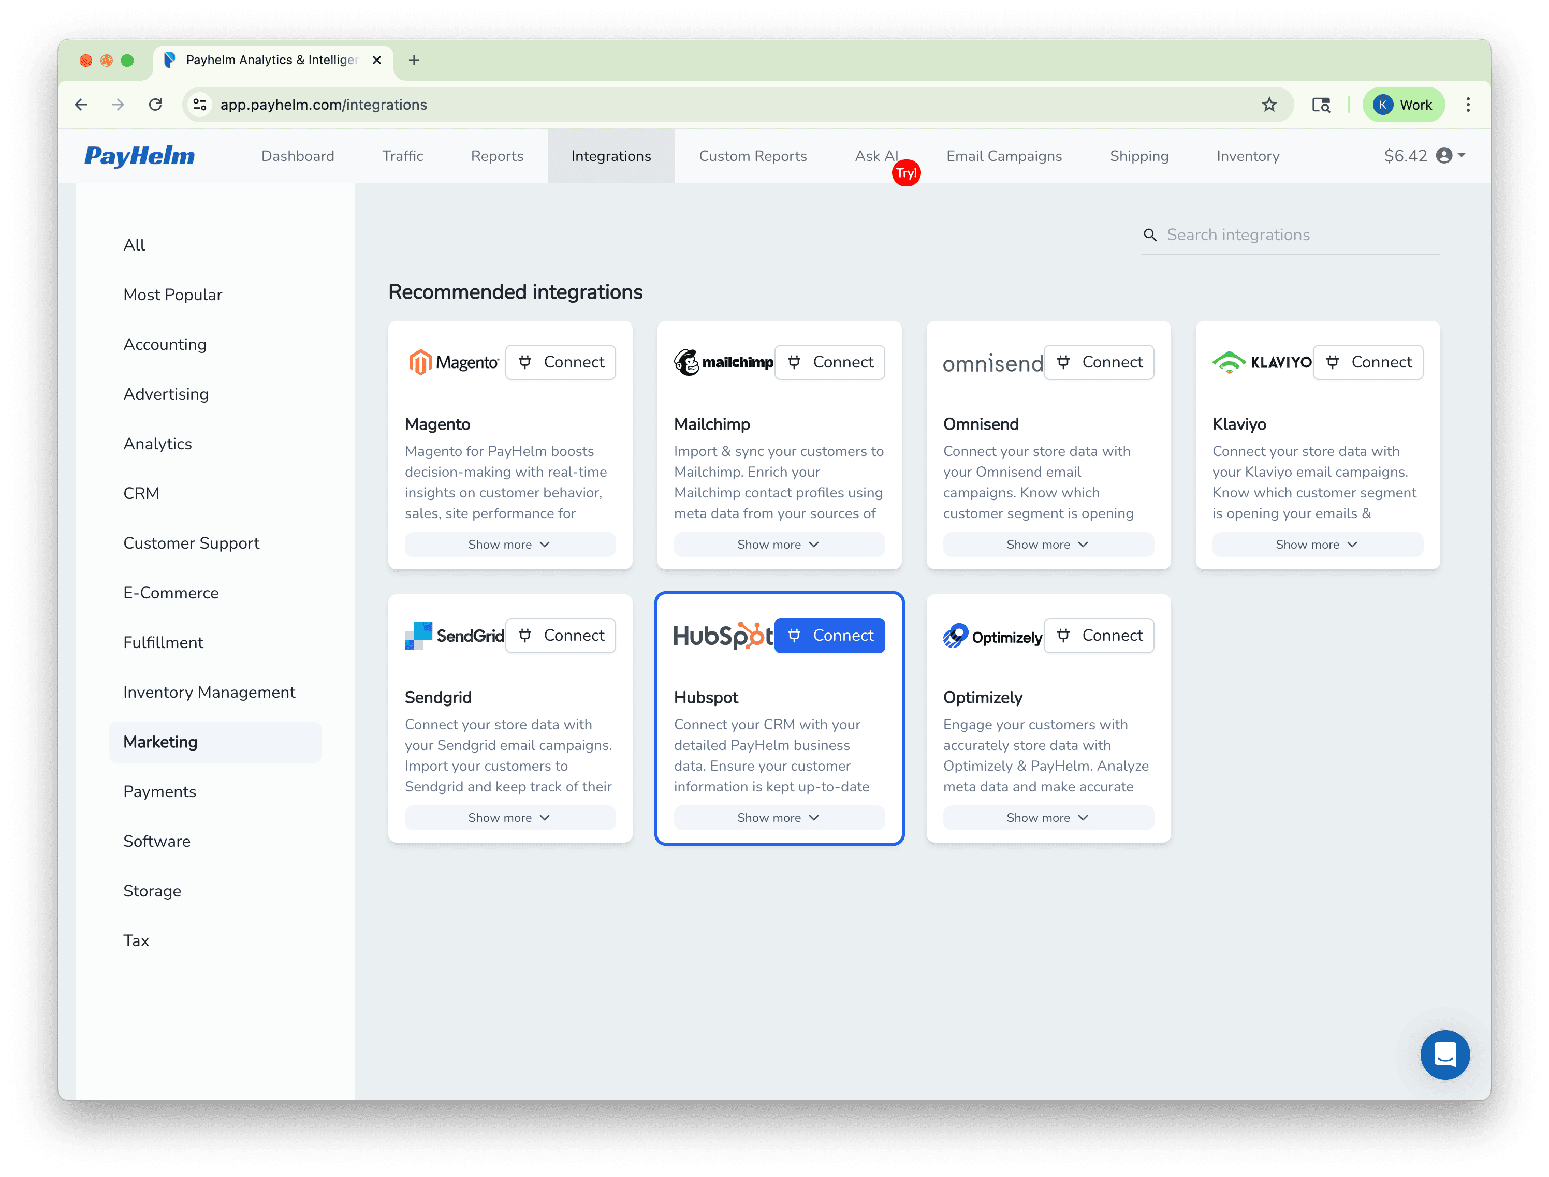Image resolution: width=1549 pixels, height=1177 pixels.
Task: Click the user account avatar icon
Action: coord(1444,155)
